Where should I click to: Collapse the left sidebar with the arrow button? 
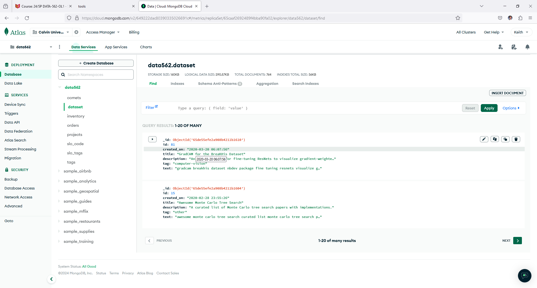click(51, 279)
